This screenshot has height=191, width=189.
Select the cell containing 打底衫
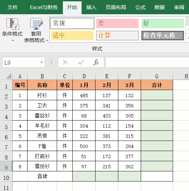click(42, 156)
